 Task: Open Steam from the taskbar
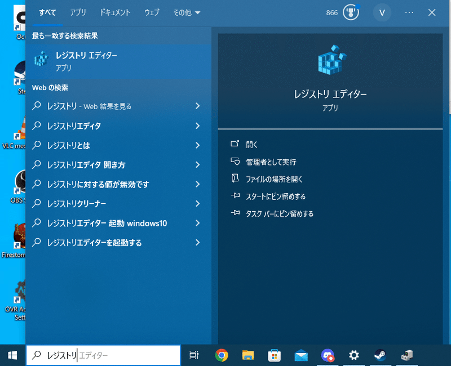coord(379,355)
